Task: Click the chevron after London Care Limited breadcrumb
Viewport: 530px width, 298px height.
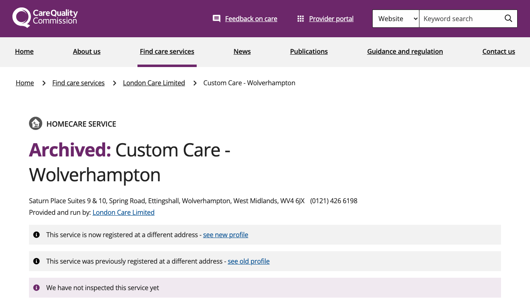Action: [x=194, y=82]
